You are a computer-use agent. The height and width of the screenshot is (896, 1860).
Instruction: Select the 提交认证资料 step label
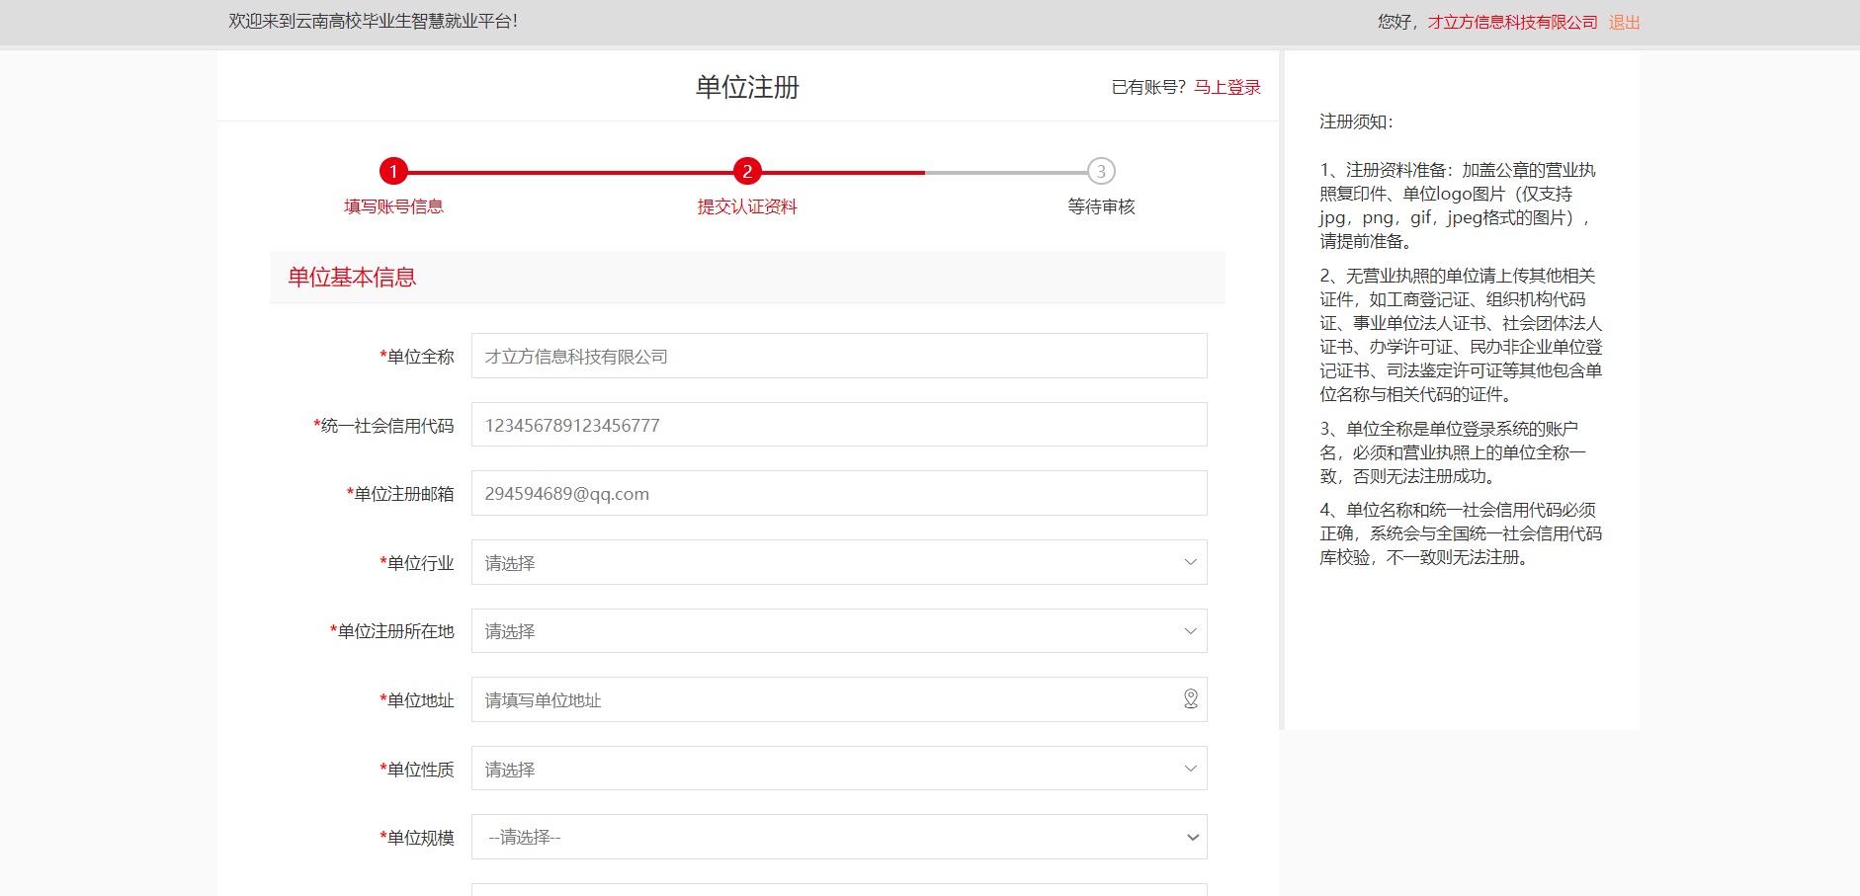[747, 206]
